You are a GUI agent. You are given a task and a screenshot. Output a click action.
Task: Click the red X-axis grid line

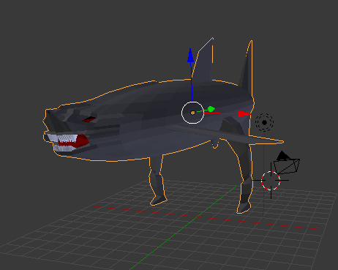[x=207, y=217]
